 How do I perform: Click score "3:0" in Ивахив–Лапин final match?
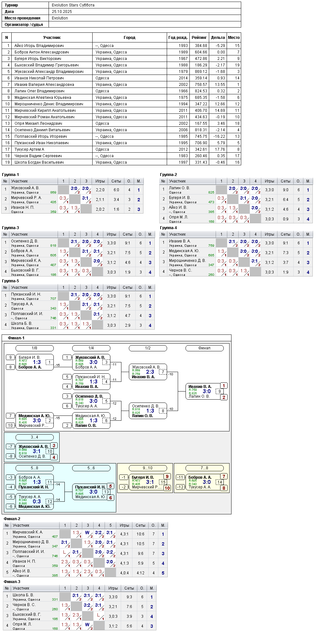[207, 392]
